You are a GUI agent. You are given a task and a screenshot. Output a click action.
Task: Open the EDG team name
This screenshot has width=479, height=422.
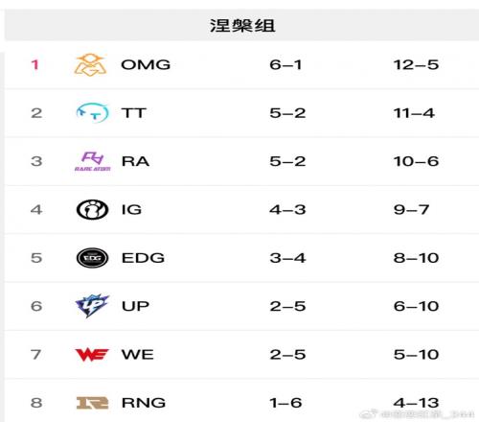point(143,258)
